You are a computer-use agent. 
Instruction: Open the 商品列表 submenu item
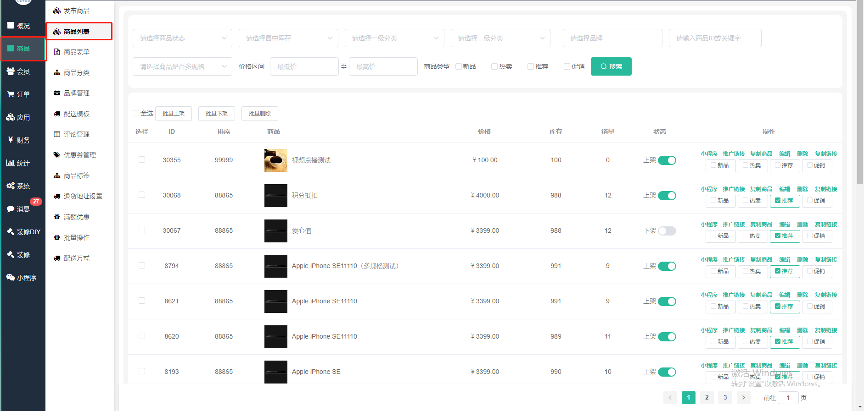pos(79,32)
